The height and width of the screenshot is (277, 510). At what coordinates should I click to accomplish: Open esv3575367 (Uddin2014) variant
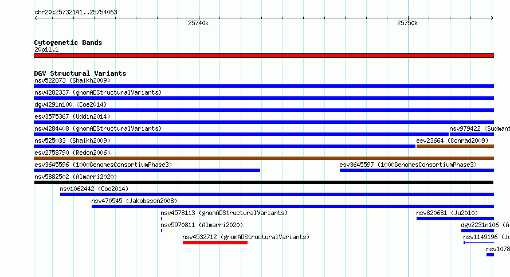point(72,116)
